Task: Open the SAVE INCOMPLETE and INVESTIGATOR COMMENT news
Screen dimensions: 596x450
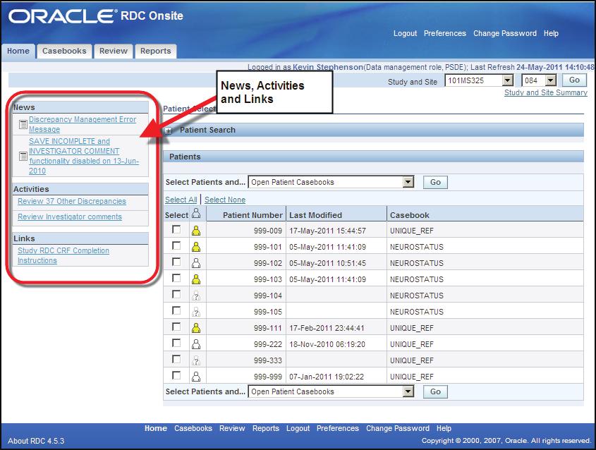Action: (x=84, y=156)
